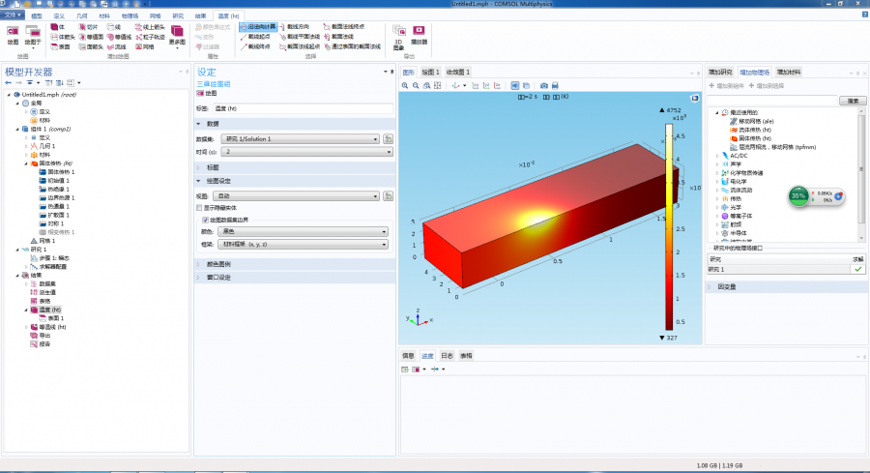Click zoom extents icon in graphics toolbar
Screen dimensions: 870x473
tap(438, 85)
